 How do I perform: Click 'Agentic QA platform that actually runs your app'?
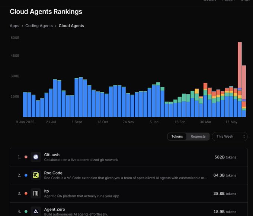[x=81, y=196]
